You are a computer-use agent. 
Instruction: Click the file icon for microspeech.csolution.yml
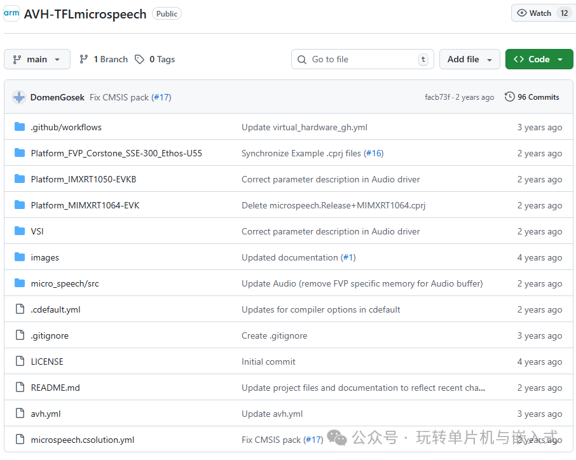(20, 440)
